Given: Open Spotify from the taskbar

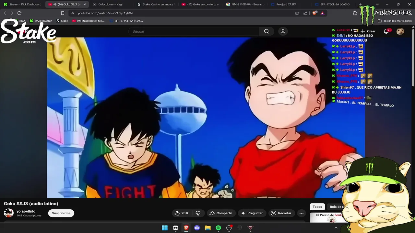Looking at the screenshot, I should coord(218,228).
